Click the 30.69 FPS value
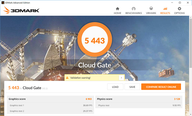 pos(88,105)
